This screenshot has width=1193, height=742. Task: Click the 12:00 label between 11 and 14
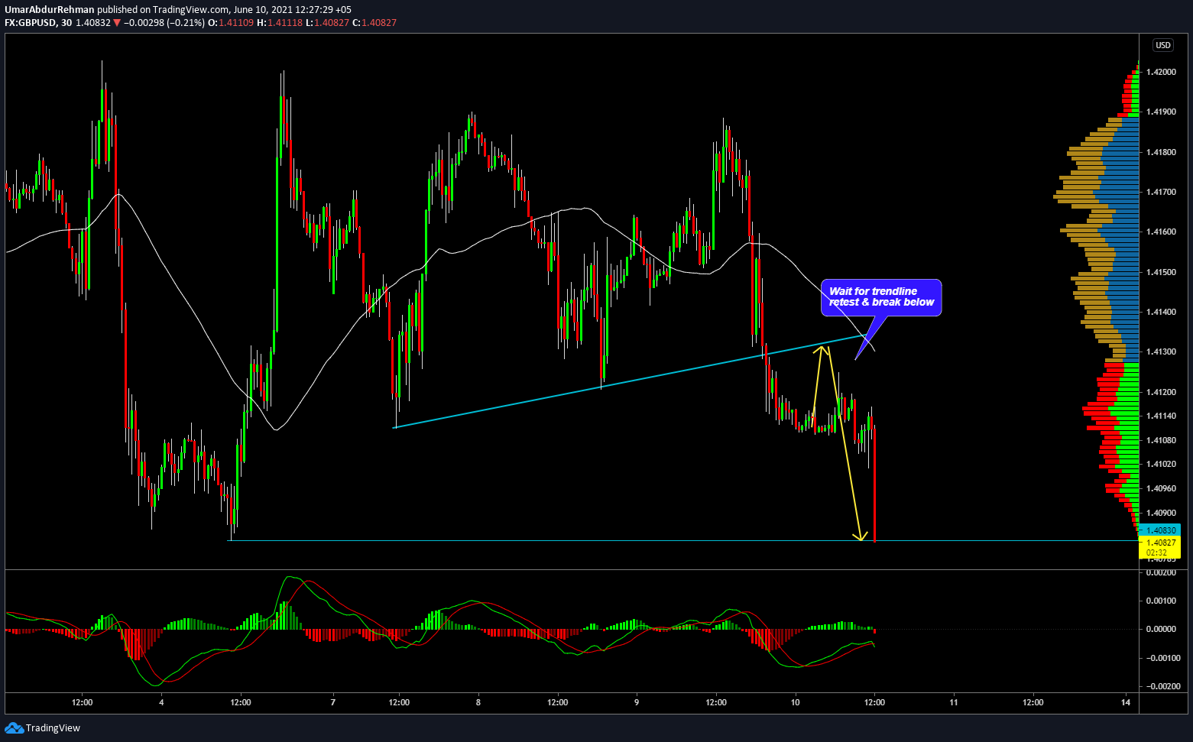point(1033,702)
